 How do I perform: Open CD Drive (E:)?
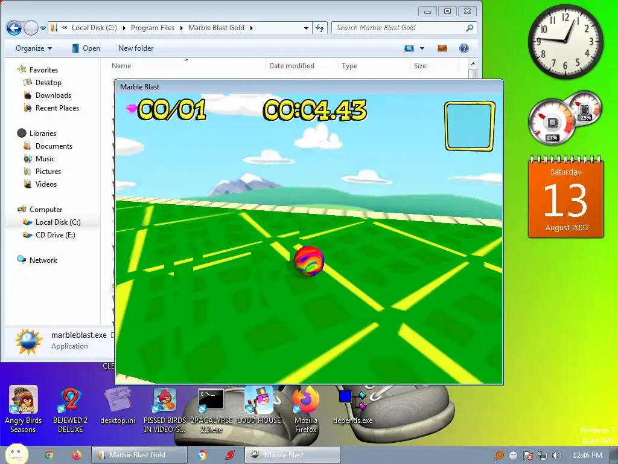tap(49, 235)
